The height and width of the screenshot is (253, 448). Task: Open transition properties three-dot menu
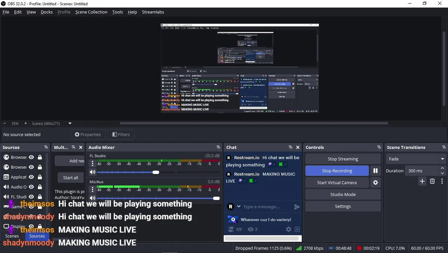tap(442, 181)
